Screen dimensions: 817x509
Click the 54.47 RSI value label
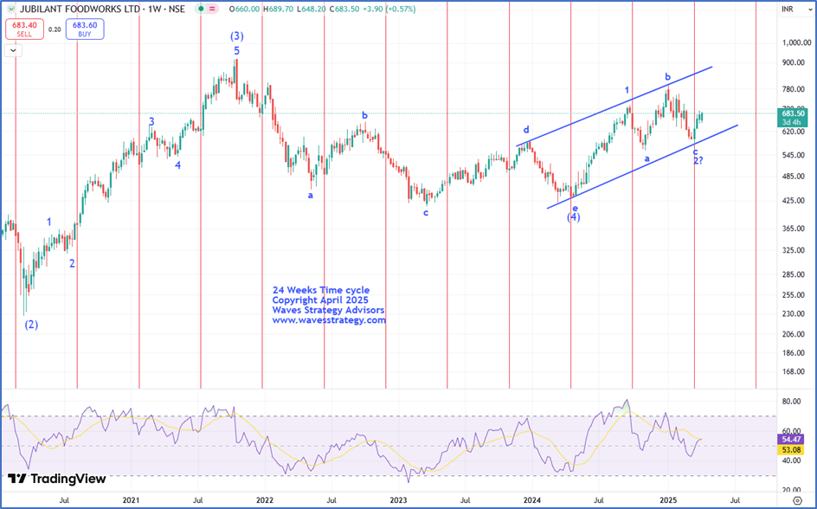(x=793, y=440)
